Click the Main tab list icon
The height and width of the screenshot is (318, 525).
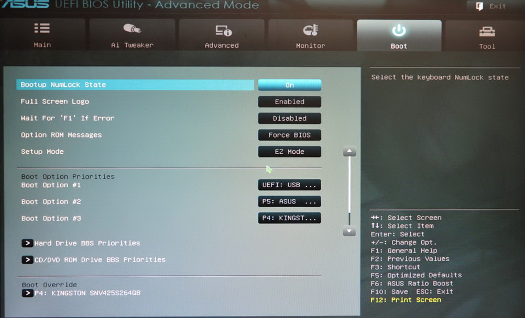(x=42, y=28)
